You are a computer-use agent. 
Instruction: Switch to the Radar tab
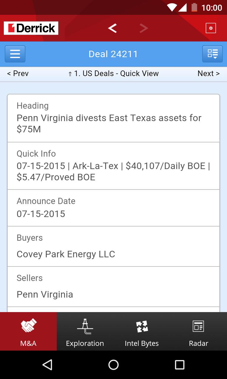(199, 331)
